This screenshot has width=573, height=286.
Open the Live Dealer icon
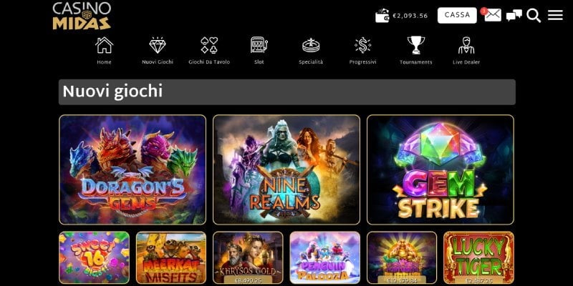(x=466, y=45)
